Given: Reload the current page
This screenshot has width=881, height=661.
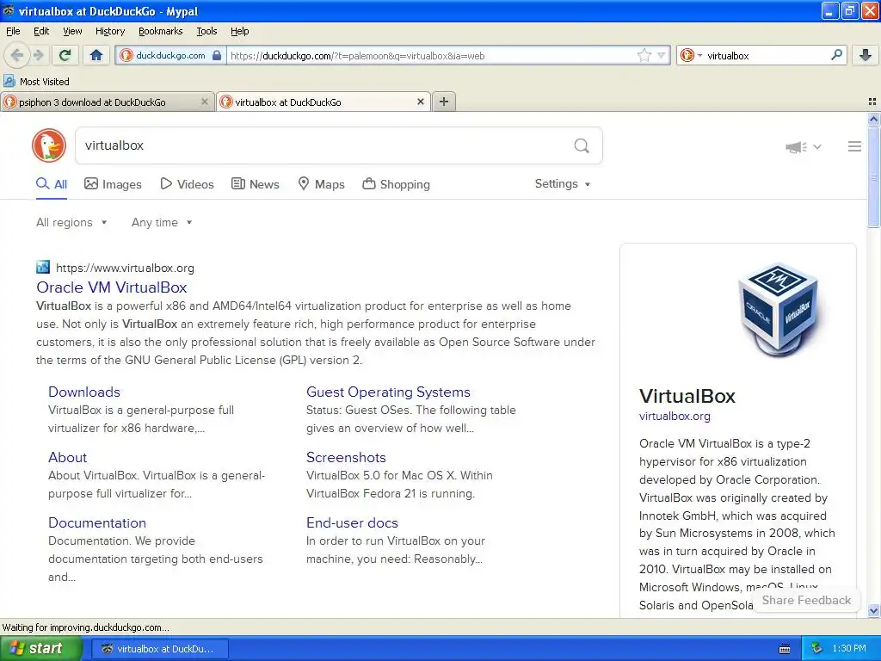Looking at the screenshot, I should 65,55.
